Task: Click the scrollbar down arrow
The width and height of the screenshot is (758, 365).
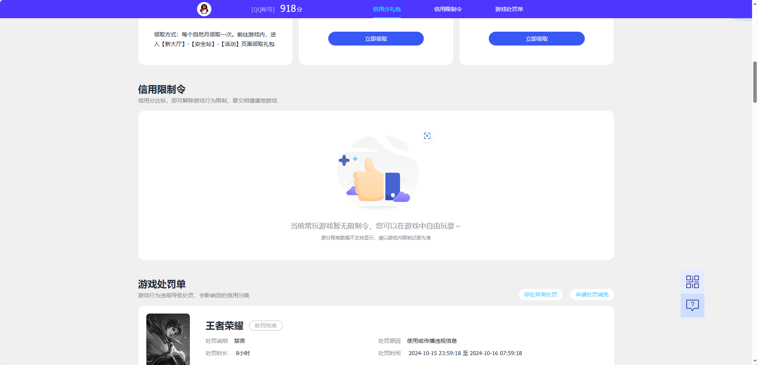Action: coord(755,362)
